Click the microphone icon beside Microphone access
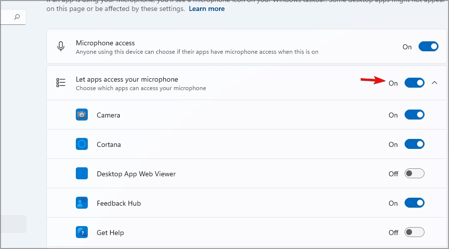Image resolution: width=449 pixels, height=249 pixels. point(61,46)
